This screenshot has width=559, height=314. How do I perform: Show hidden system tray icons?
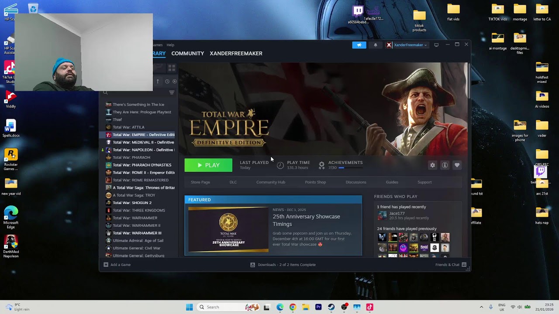481,307
